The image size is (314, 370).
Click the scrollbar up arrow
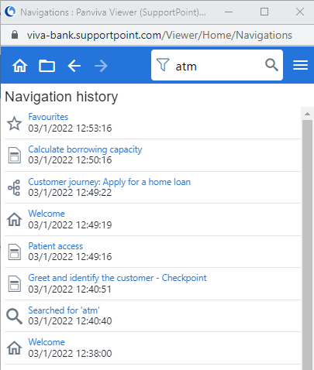[x=307, y=114]
